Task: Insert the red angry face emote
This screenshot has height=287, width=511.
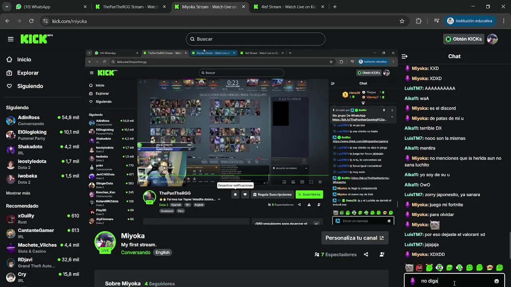Action: (x=419, y=267)
